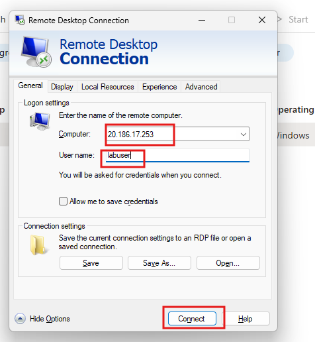The height and width of the screenshot is (342, 315).
Task: Switch to the General tab
Action: 30,85
